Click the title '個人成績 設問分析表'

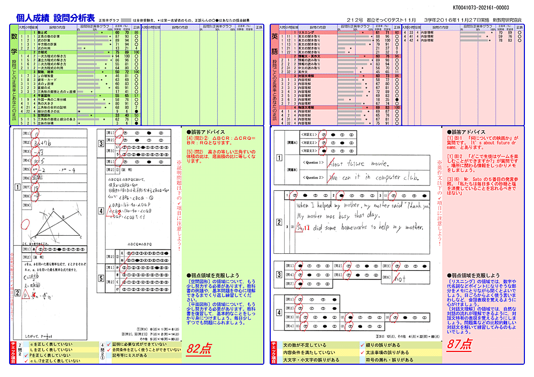(x=55, y=18)
